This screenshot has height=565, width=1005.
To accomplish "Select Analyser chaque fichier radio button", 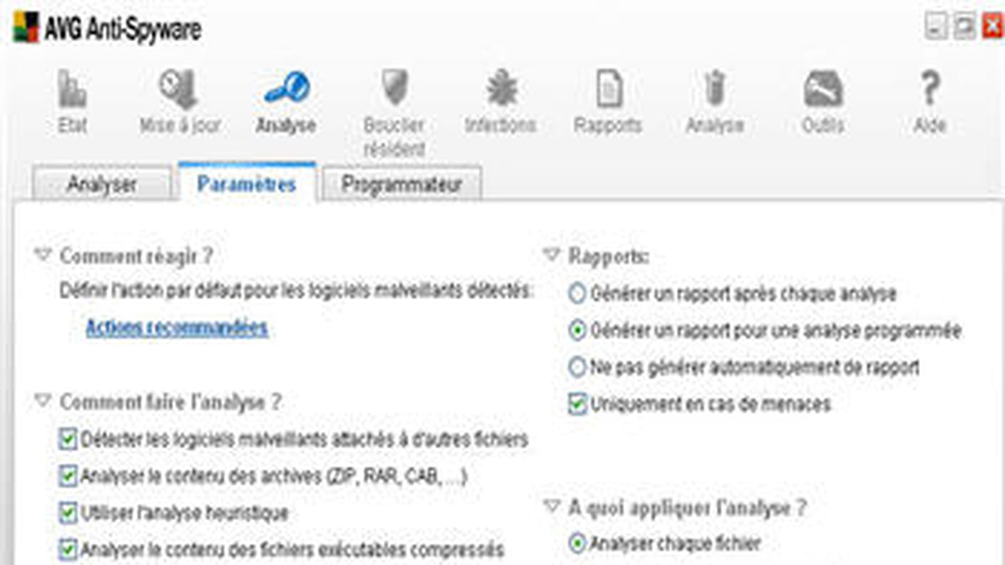I will click(x=577, y=543).
